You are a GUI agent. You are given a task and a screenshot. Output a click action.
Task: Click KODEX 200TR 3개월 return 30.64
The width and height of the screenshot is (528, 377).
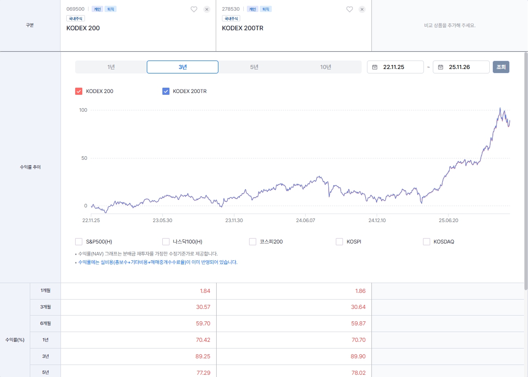[358, 307]
